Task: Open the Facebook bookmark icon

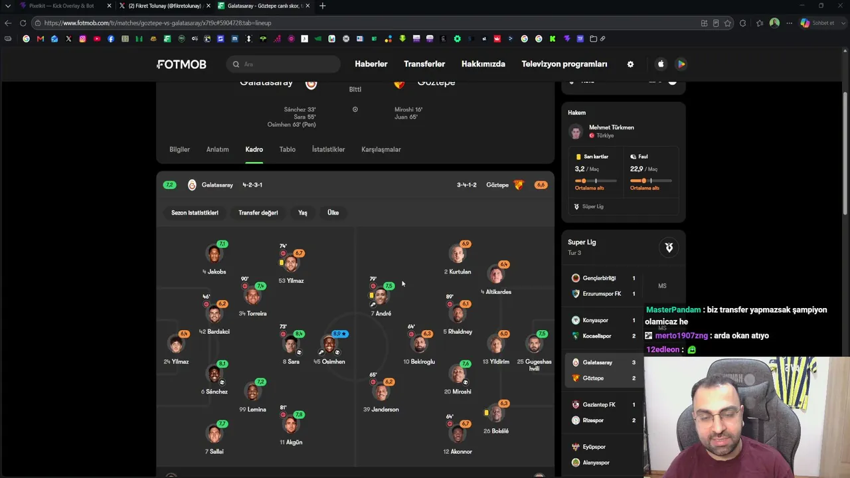Action: 110,39
